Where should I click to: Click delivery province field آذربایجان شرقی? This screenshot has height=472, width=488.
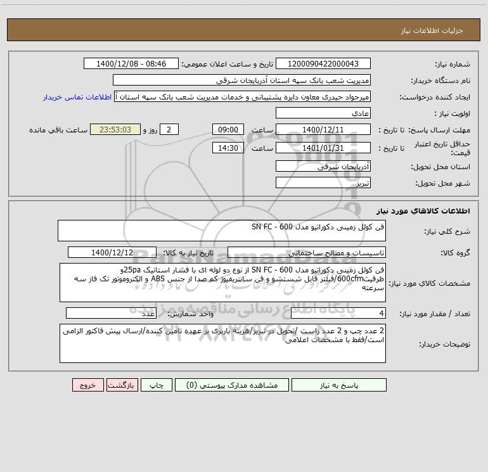(x=323, y=167)
